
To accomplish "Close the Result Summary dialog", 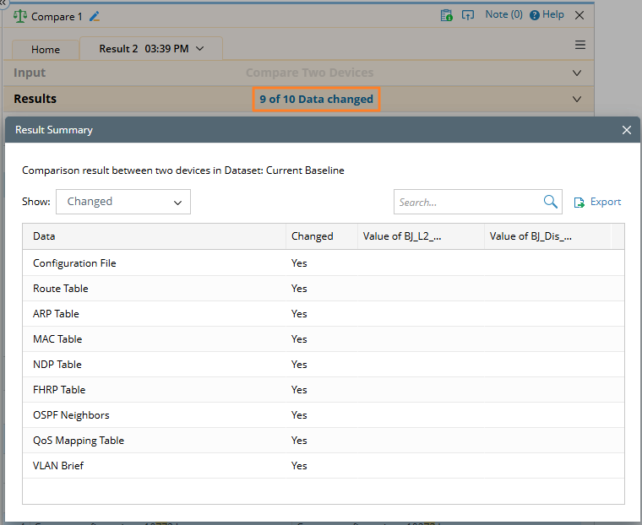I will coord(627,130).
